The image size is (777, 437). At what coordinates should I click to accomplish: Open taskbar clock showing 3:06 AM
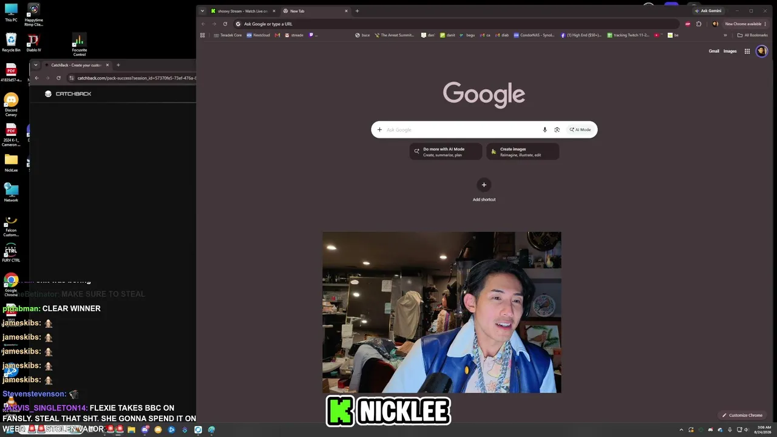763,430
